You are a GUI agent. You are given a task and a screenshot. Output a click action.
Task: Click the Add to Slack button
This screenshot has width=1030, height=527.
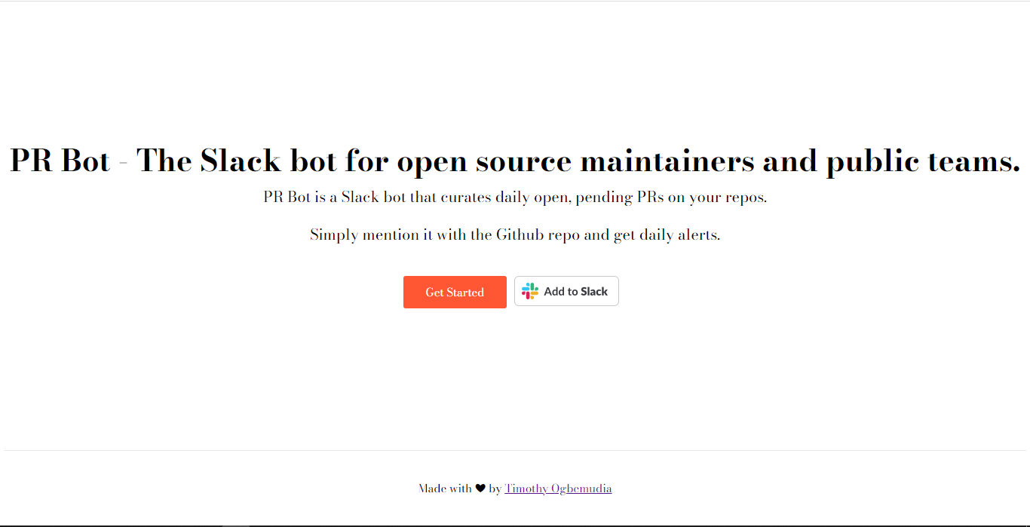coord(566,291)
